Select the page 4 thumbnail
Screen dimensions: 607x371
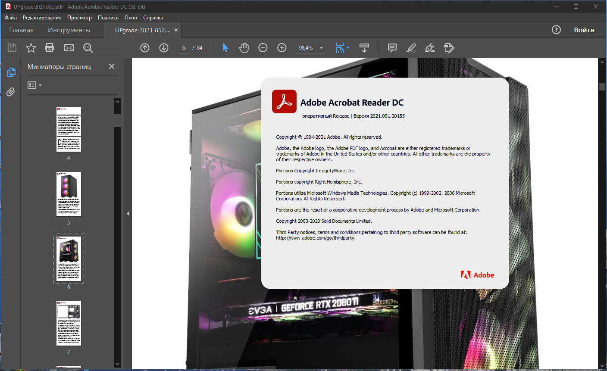pyautogui.click(x=69, y=129)
